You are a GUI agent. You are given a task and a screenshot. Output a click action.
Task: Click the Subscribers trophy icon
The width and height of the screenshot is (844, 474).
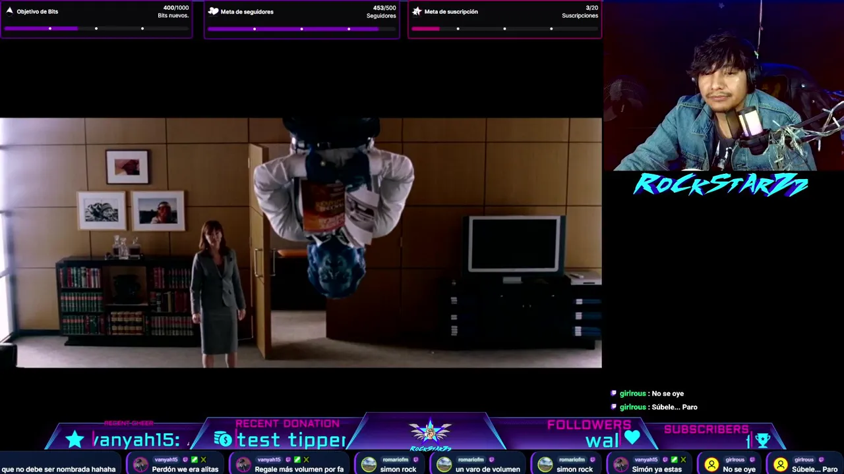[x=763, y=440]
